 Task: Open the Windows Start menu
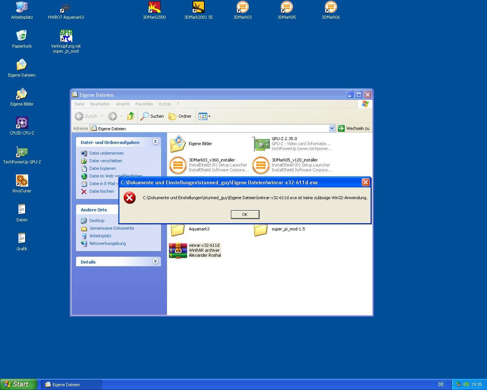[x=18, y=384]
